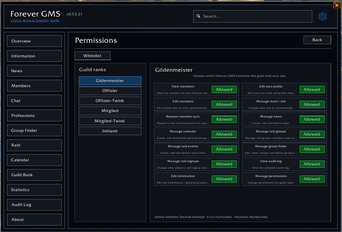View the Guild Bank
This screenshot has height=232, width=342.
34,175
